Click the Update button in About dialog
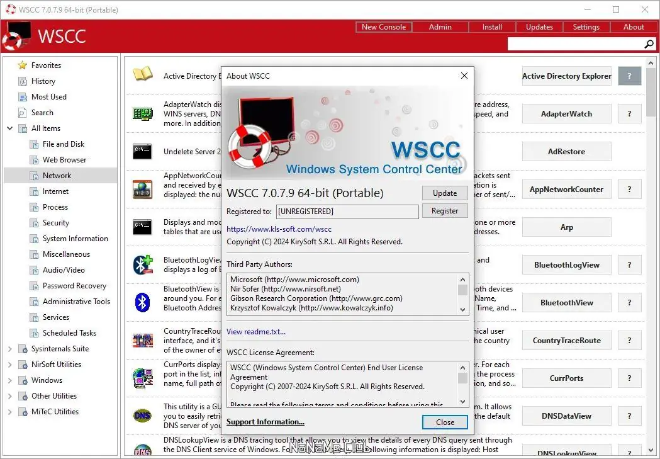Image resolution: width=660 pixels, height=459 pixels. click(445, 193)
